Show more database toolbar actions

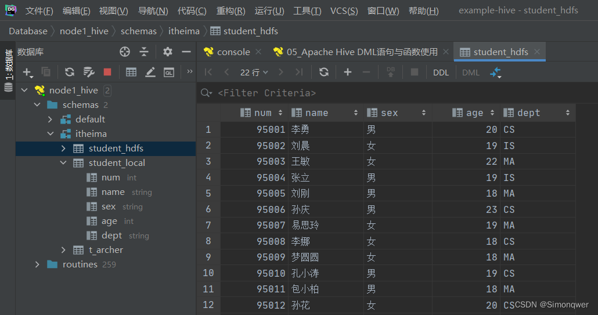coord(189,71)
